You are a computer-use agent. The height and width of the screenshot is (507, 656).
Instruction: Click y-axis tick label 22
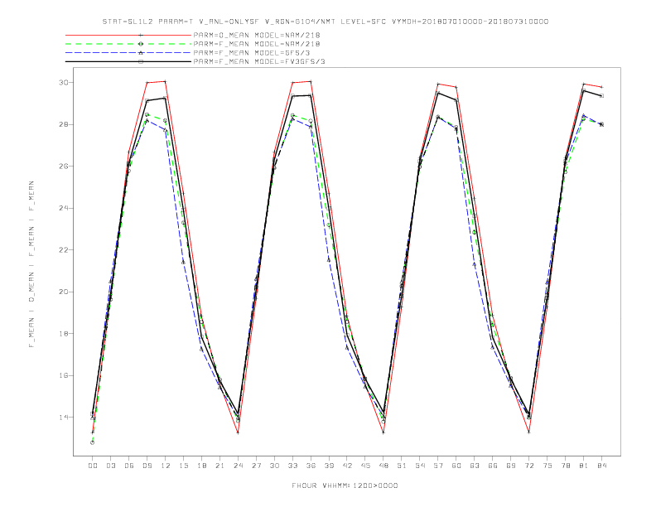point(64,249)
